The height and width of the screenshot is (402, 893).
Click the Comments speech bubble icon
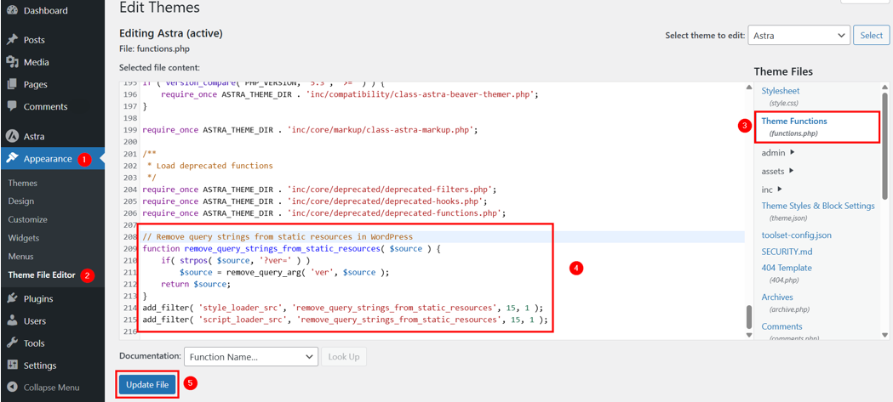coord(11,106)
